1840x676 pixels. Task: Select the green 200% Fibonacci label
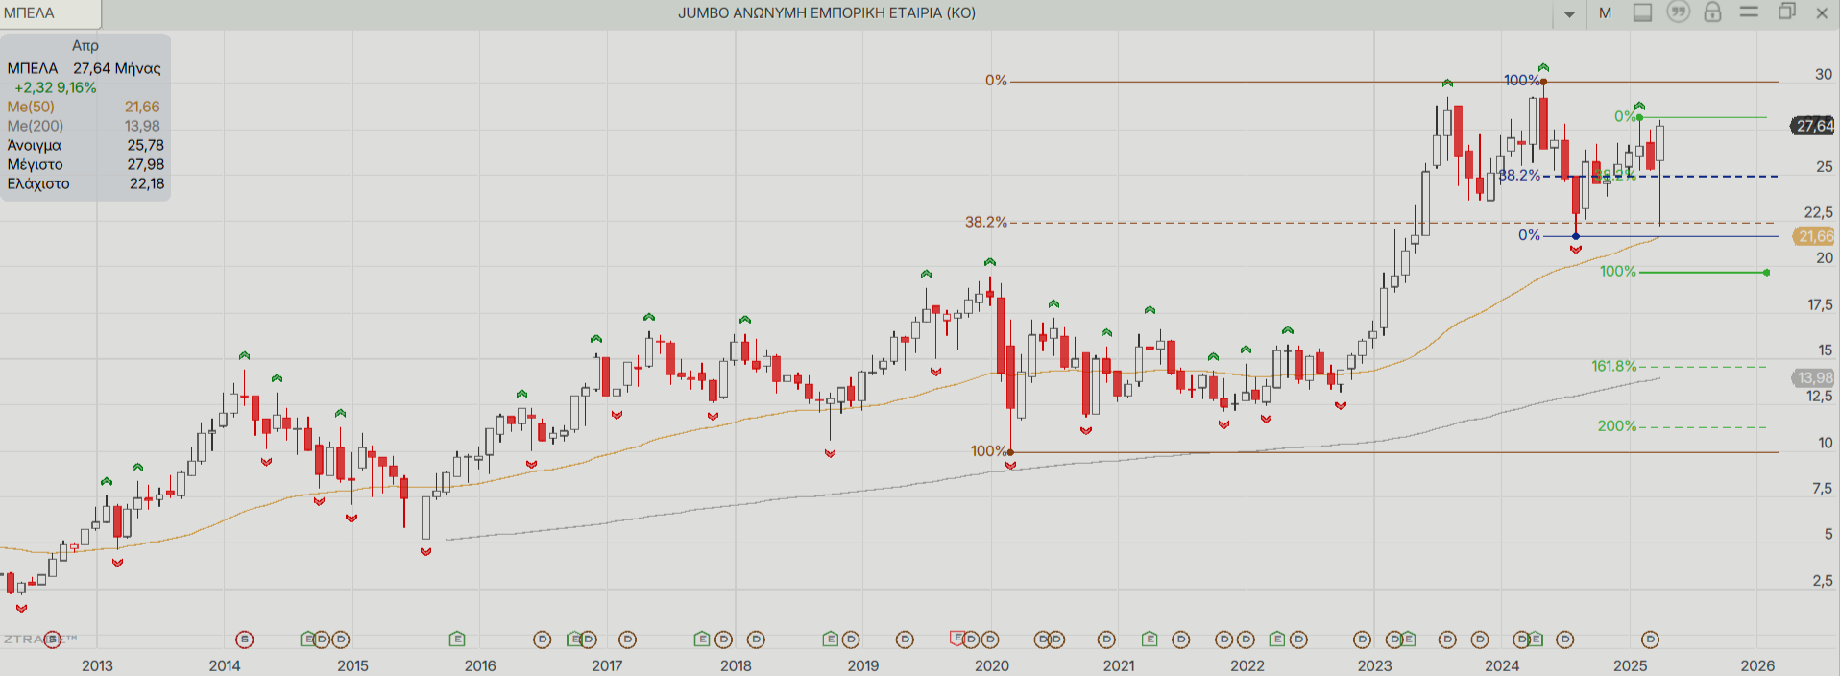[x=1616, y=426]
